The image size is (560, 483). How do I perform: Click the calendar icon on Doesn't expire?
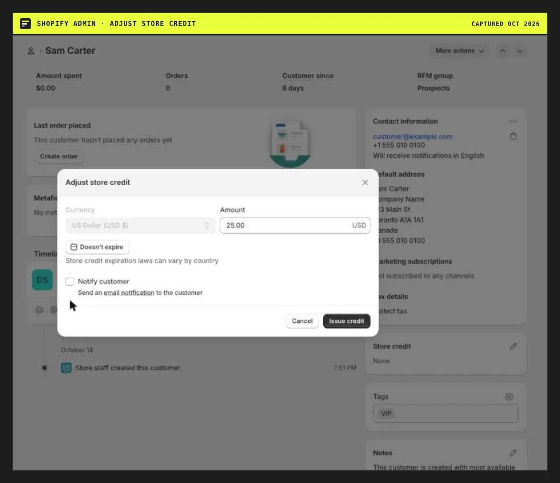point(74,247)
